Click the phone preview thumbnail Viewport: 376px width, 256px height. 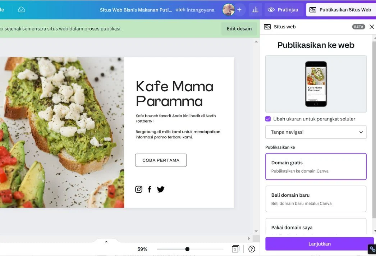(316, 84)
